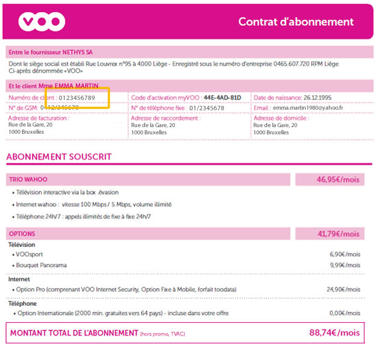Click the 6,90€/mois VOOsport price

pyautogui.click(x=345, y=254)
